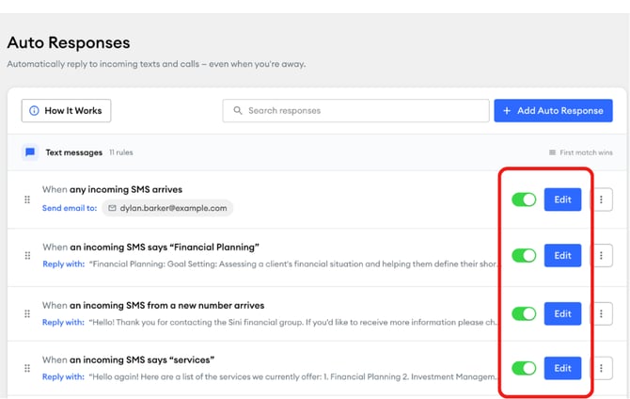The image size is (630, 399).
Task: Click the plus icon on Add Auto Response
Action: (x=507, y=111)
